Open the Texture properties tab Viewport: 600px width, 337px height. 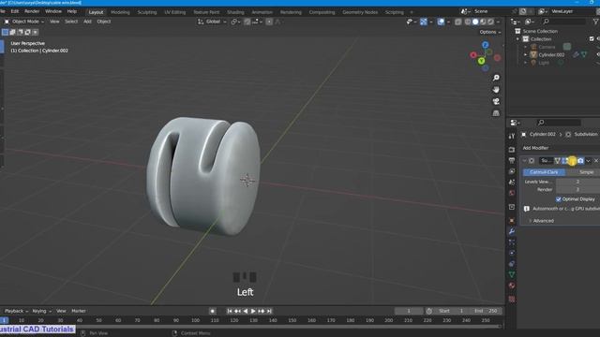point(512,300)
